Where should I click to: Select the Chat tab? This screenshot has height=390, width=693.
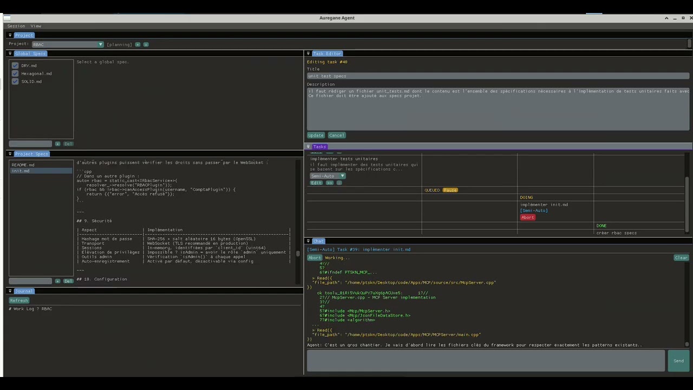[x=318, y=241]
